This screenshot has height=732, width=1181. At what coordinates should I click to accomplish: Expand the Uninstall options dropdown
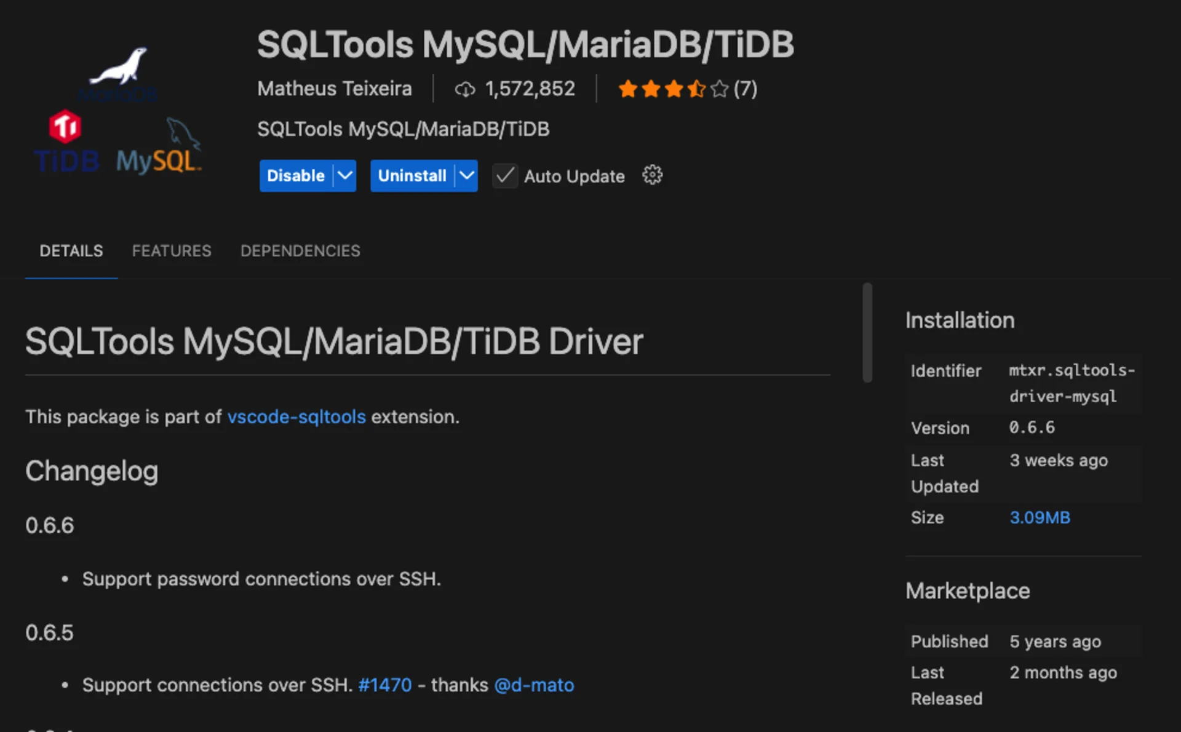pyautogui.click(x=466, y=175)
